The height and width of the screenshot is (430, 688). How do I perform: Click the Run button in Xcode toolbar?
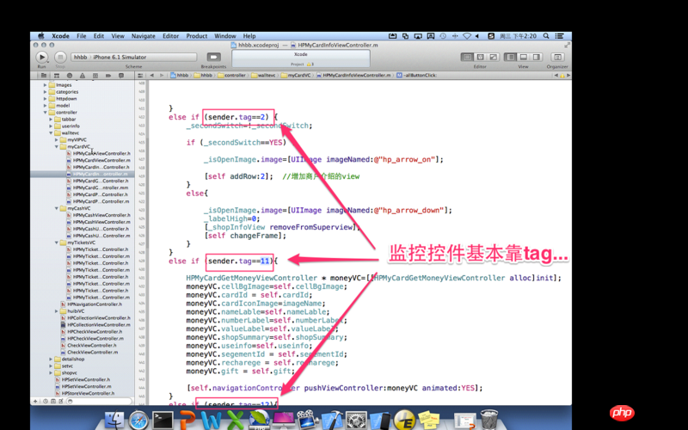coord(41,57)
